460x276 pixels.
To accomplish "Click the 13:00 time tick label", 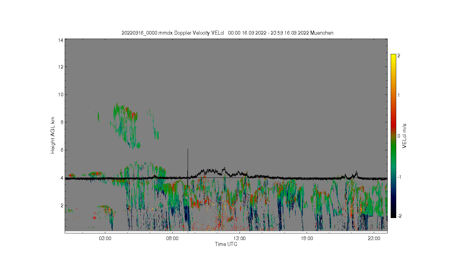I will [240, 238].
